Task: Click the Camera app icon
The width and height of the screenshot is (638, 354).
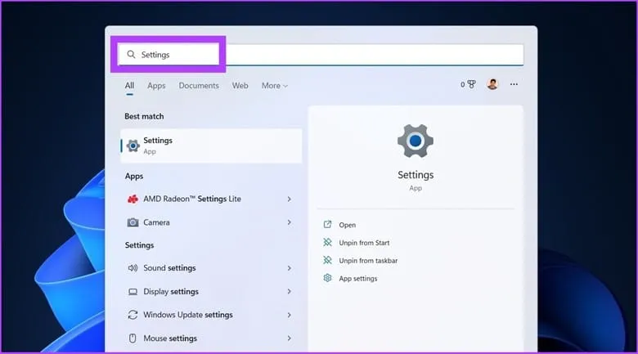Action: (133, 222)
